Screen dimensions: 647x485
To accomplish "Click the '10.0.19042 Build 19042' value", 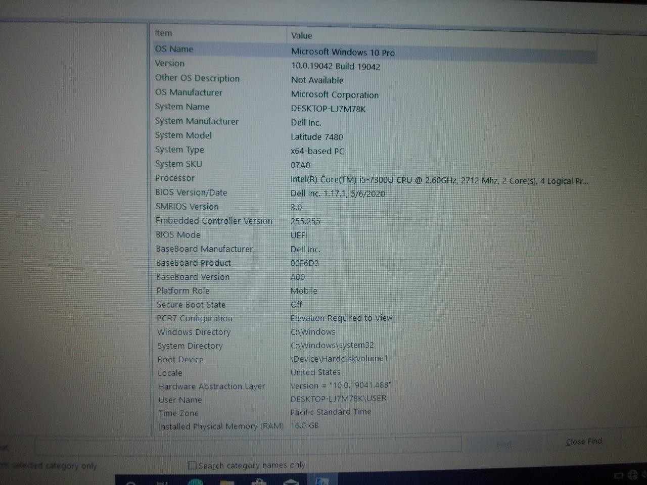I will 336,66.
